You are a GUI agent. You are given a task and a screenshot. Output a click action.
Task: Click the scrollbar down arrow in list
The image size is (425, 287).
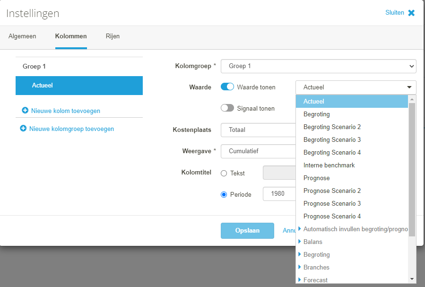click(x=412, y=279)
